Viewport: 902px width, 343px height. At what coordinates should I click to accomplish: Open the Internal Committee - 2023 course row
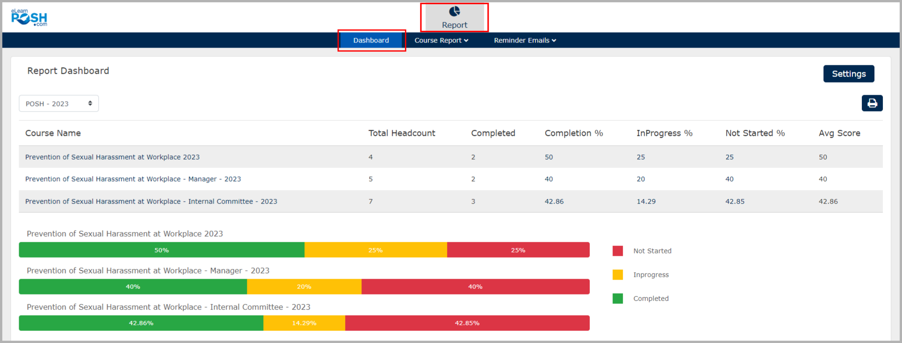(x=151, y=202)
